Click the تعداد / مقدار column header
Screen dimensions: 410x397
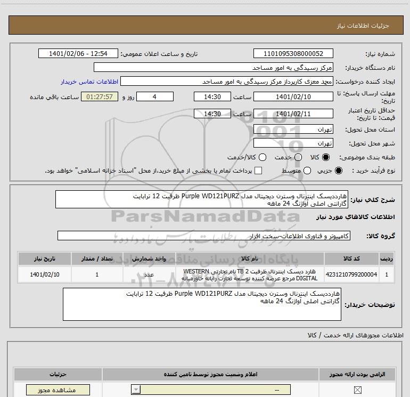(97, 258)
